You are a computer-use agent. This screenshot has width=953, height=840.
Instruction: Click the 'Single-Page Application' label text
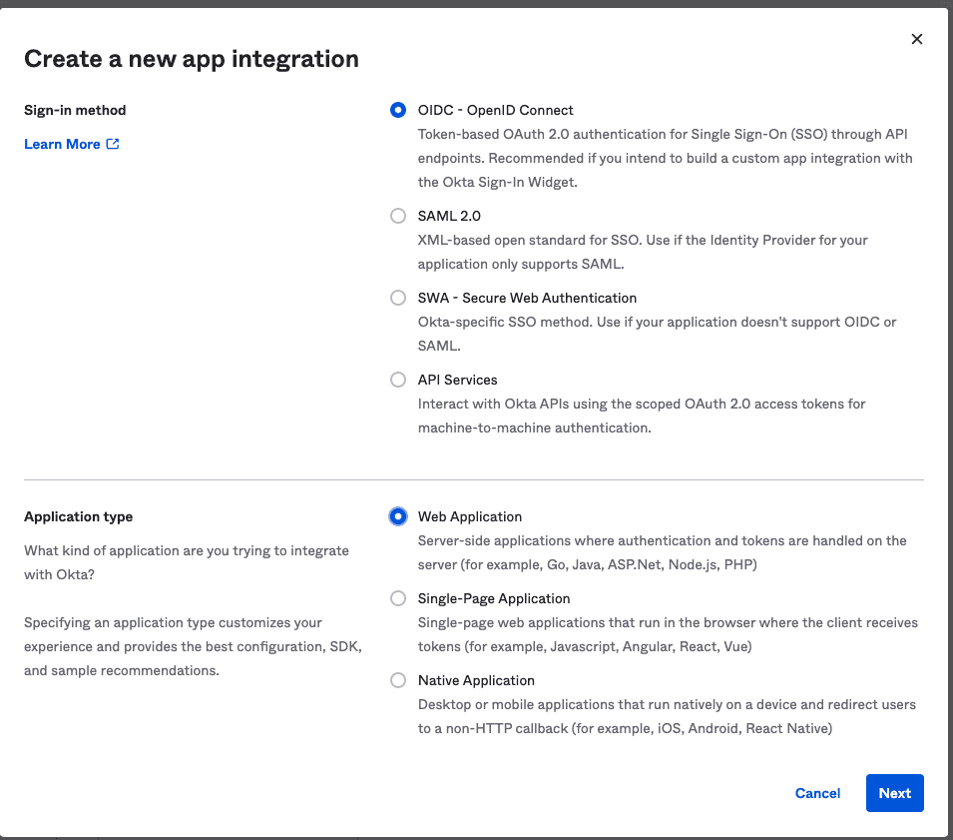coord(494,598)
